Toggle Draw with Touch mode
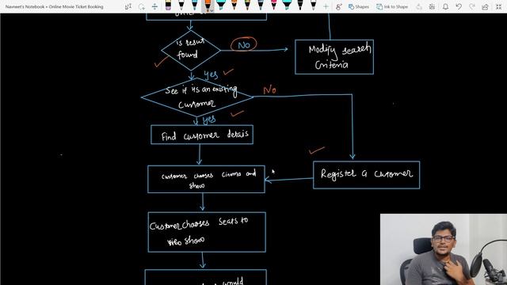Image resolution: width=507 pixels, height=285 pixels. click(338, 6)
